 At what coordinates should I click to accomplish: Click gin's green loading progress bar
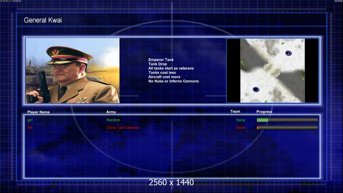click(287, 120)
